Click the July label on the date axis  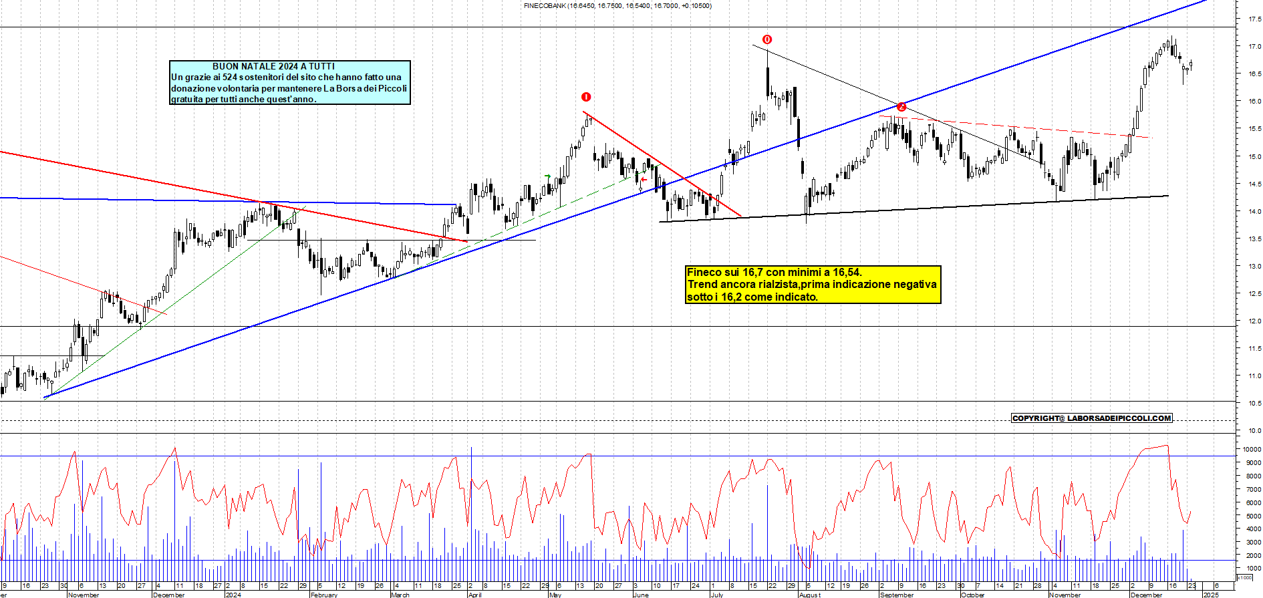point(717,595)
